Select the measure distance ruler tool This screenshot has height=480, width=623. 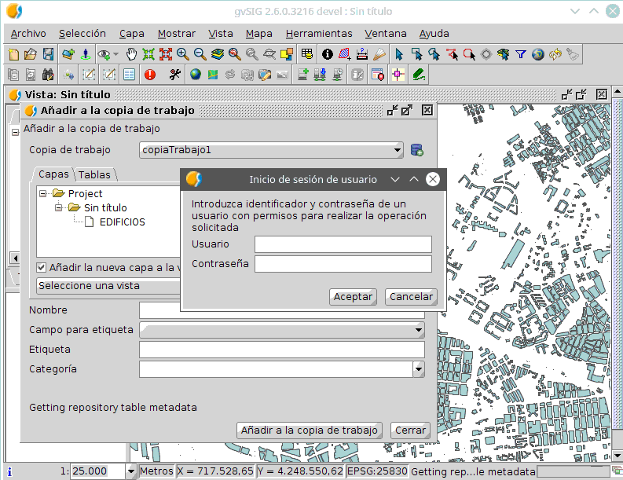[362, 54]
